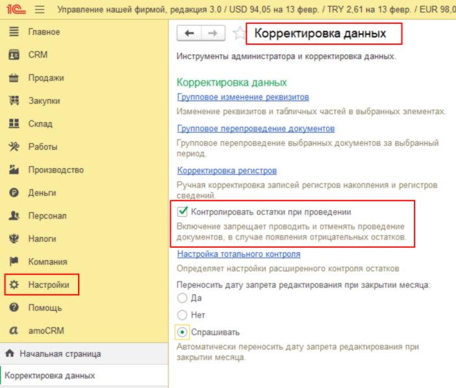
Task: Open Групповое перепроведение документов link
Action: pyautogui.click(x=255, y=128)
